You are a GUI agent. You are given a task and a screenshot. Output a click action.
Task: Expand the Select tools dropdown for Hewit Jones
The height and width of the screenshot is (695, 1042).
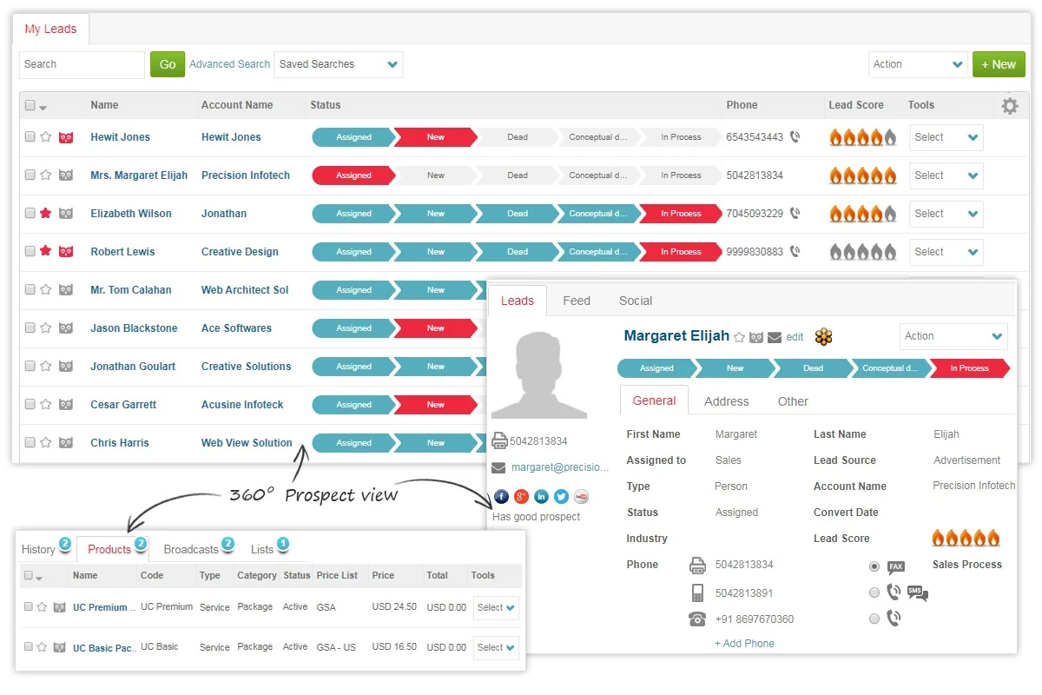(946, 137)
